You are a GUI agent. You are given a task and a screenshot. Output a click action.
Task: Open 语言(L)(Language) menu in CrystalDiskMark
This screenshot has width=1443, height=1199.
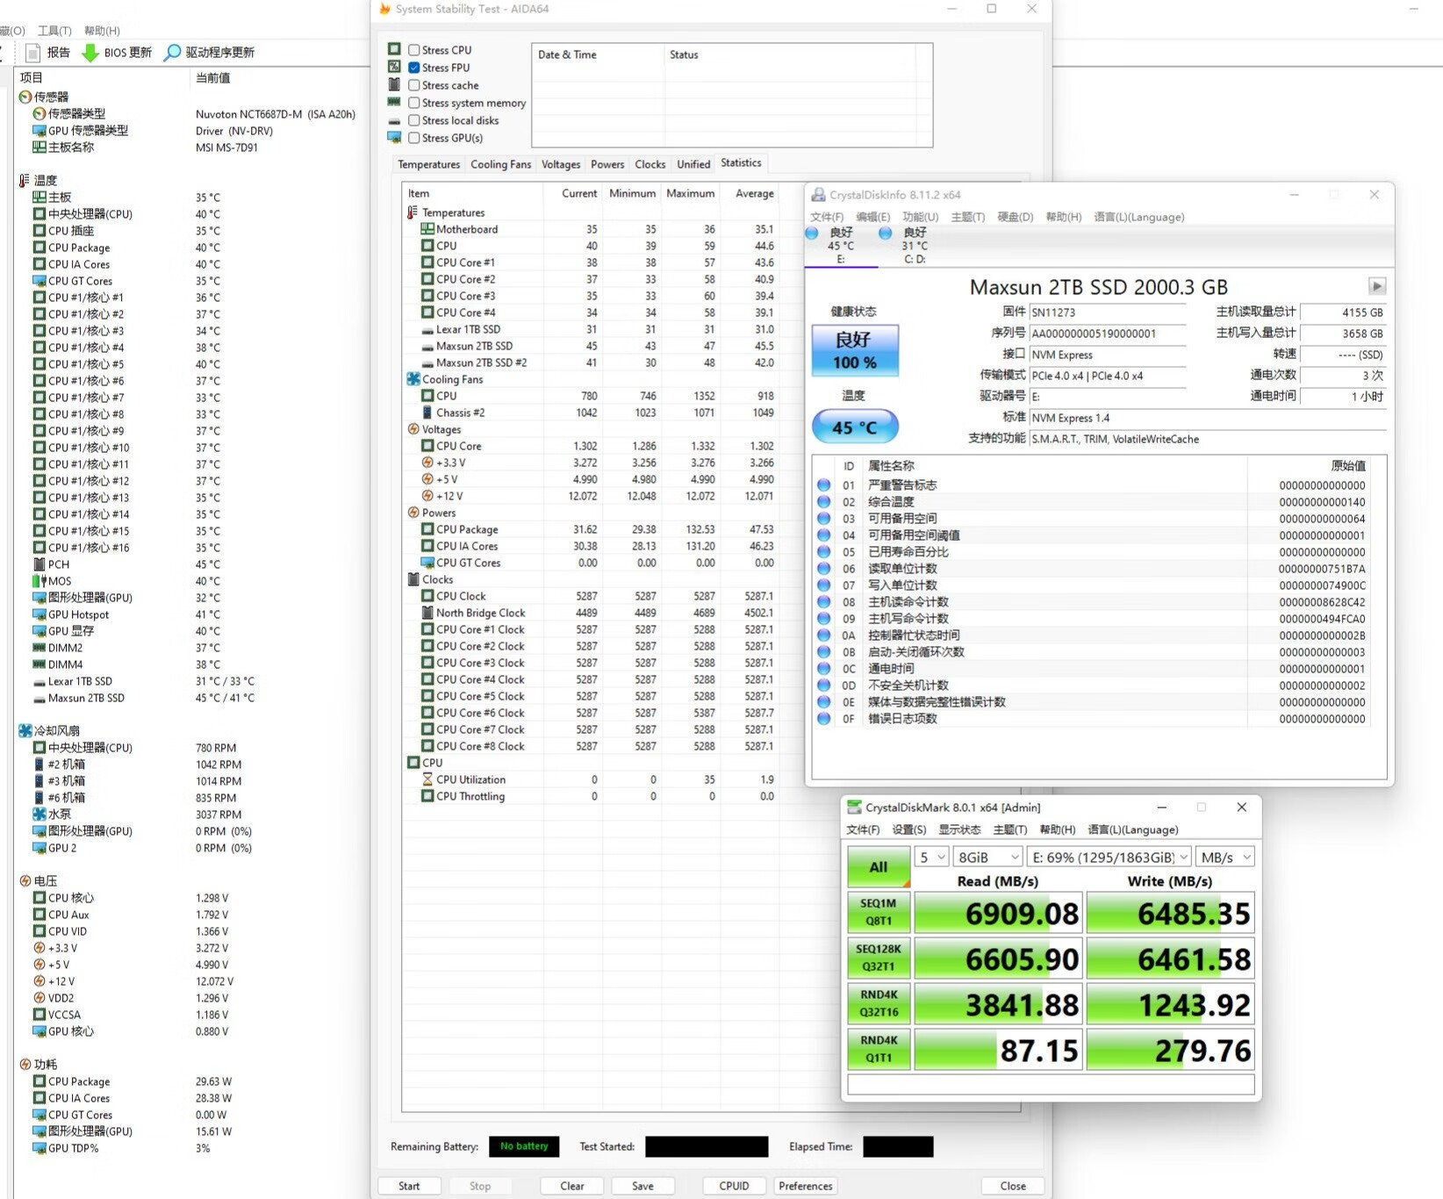pyautogui.click(x=1133, y=829)
